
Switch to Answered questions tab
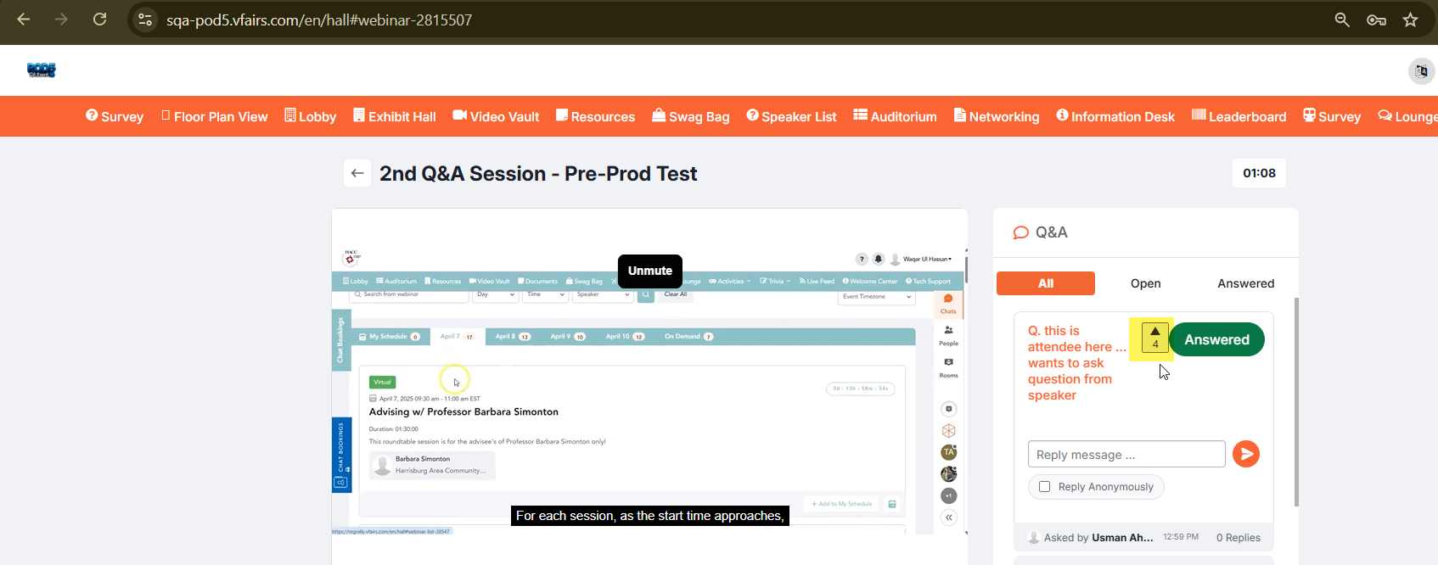1245,283
